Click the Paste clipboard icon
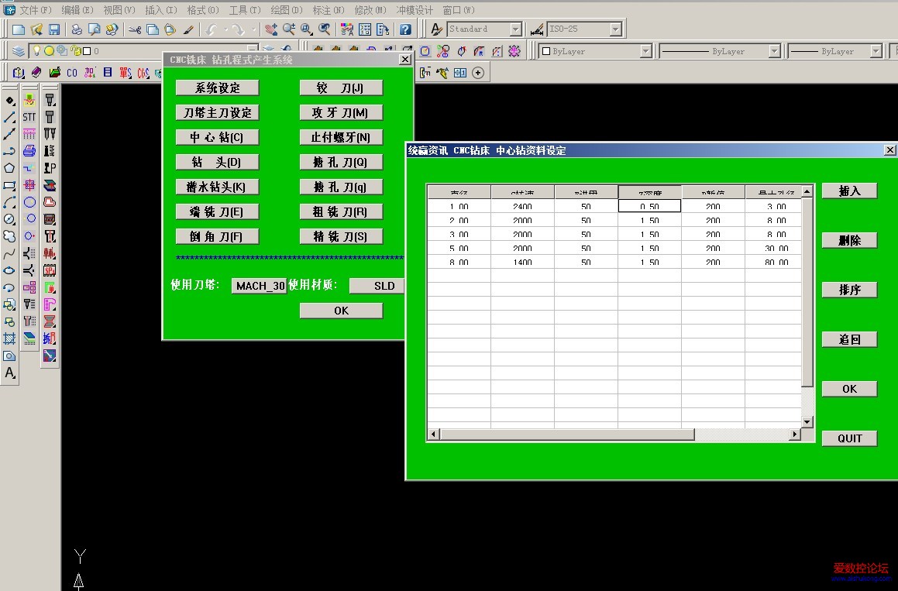This screenshot has width=898, height=591. 170,29
